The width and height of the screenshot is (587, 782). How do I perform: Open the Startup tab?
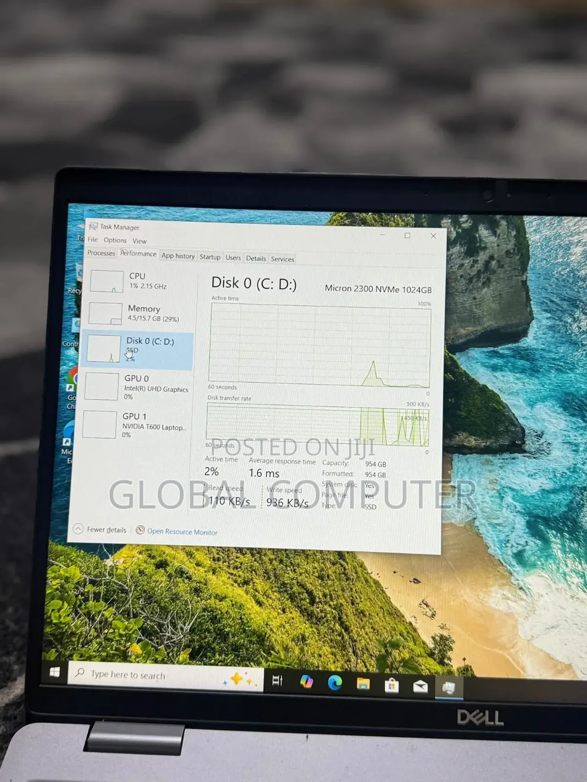210,257
